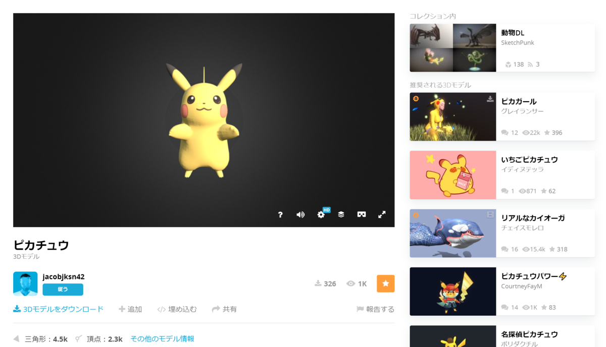Open the グレイランサー author link

[x=522, y=111]
